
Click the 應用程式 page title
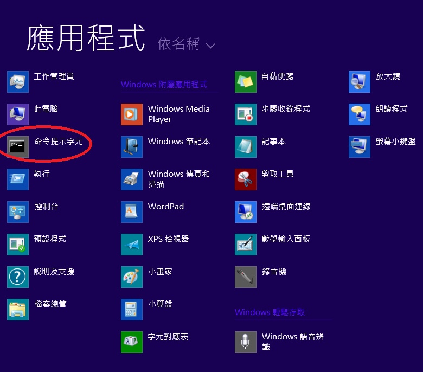(x=86, y=38)
